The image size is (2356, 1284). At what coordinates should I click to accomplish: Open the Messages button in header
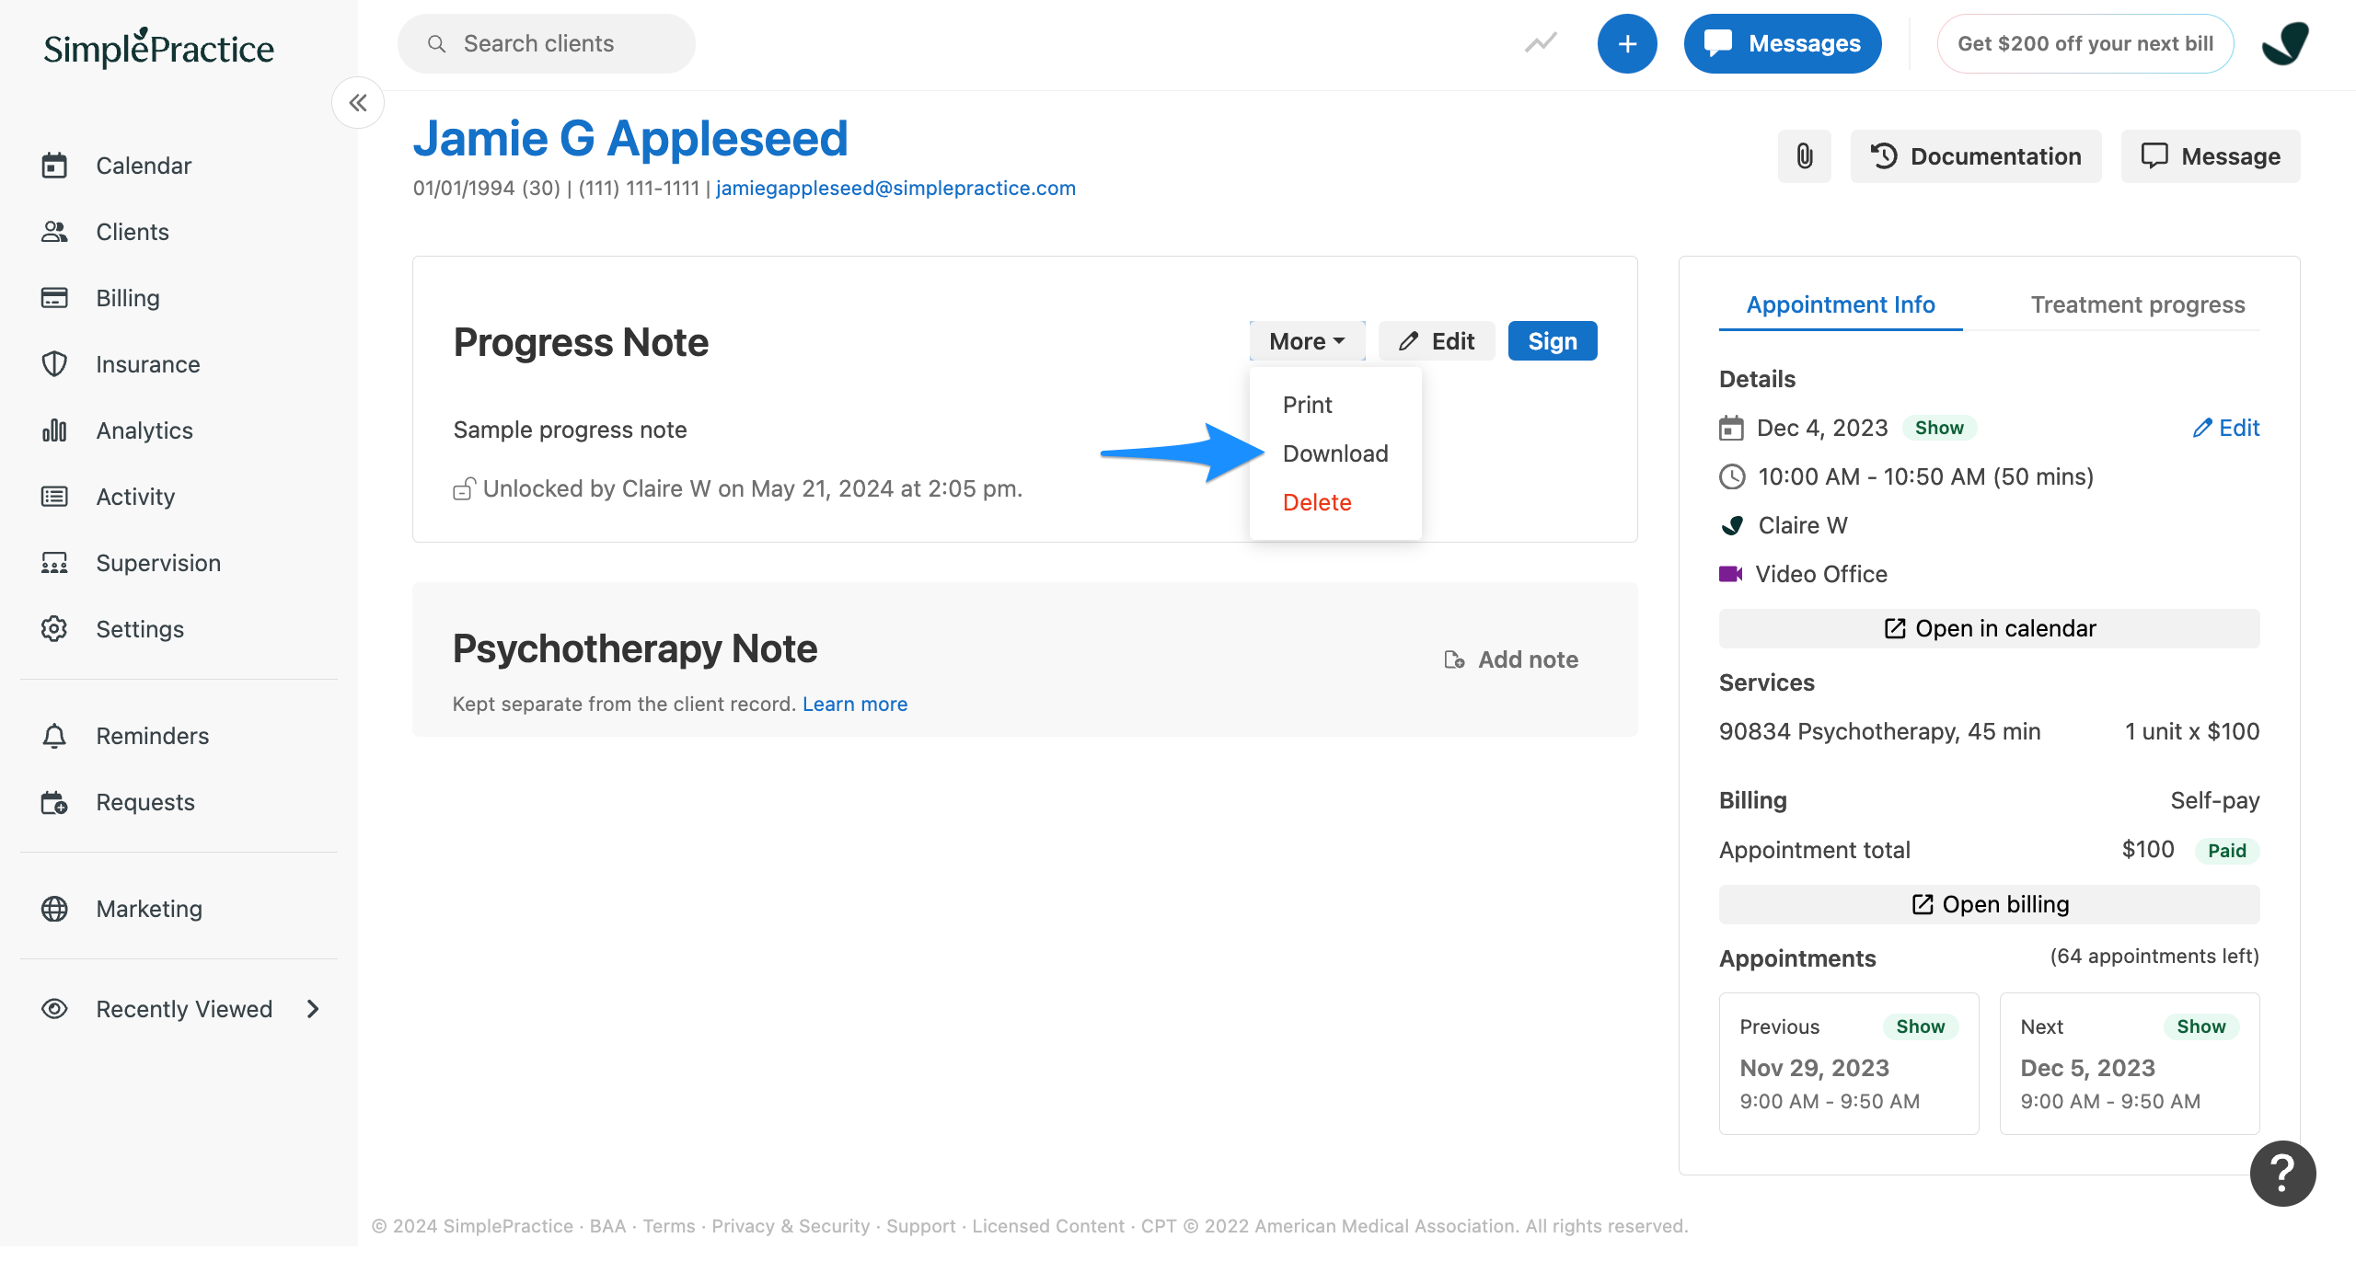point(1783,43)
